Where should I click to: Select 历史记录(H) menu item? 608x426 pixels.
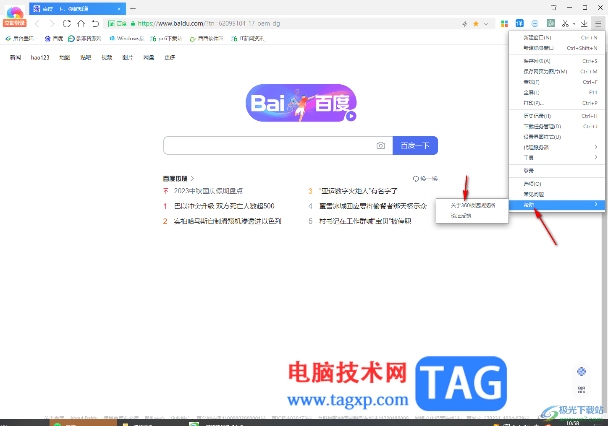pyautogui.click(x=557, y=116)
